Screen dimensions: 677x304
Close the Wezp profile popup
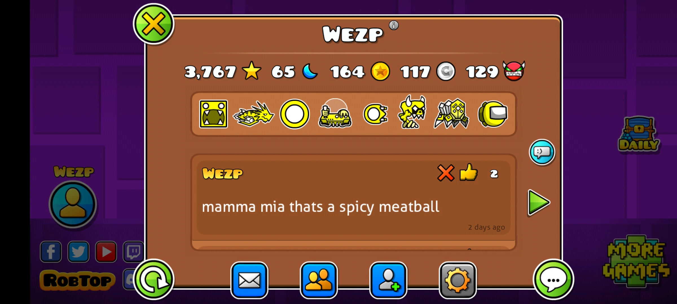[x=154, y=24]
